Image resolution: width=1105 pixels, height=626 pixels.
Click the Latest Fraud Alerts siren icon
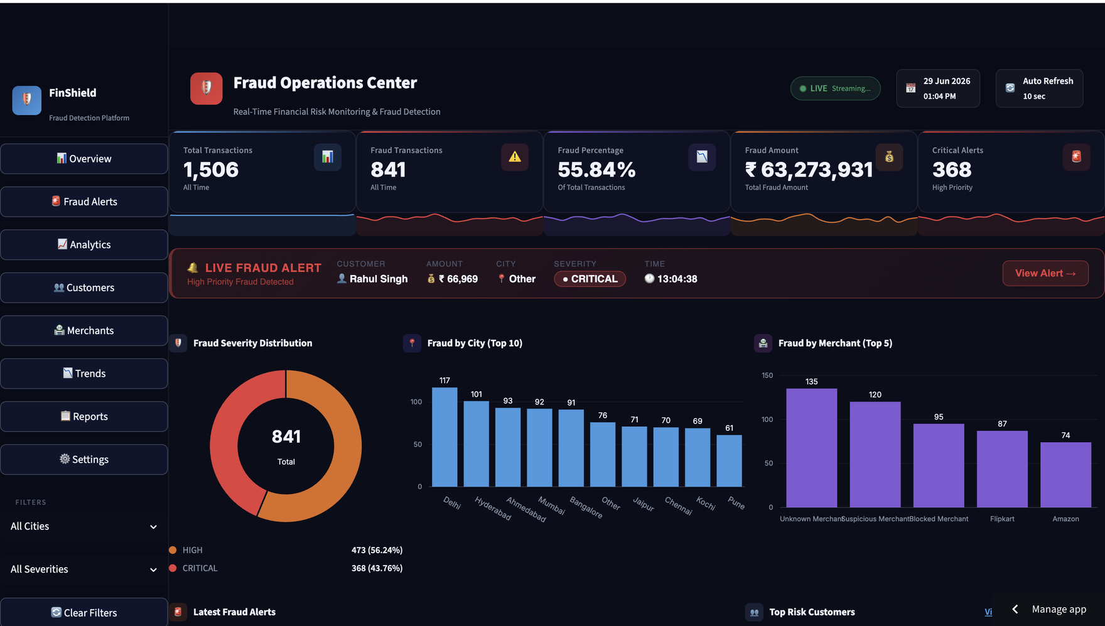178,612
